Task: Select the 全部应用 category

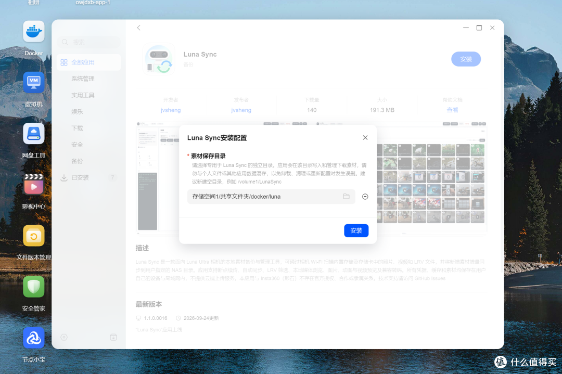Action: click(x=89, y=62)
